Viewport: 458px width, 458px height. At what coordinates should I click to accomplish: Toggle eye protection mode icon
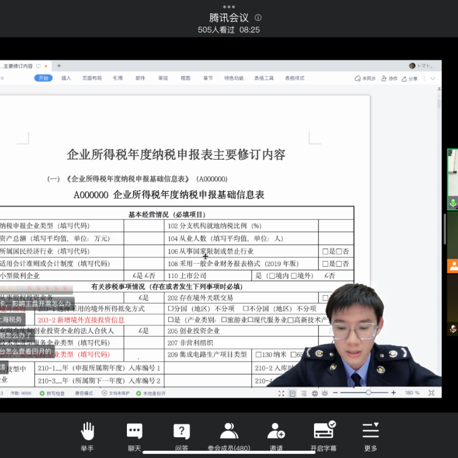tap(325, 393)
